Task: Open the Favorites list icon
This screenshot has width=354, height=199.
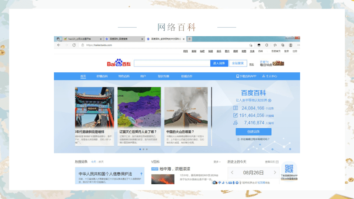Action: click(x=275, y=45)
